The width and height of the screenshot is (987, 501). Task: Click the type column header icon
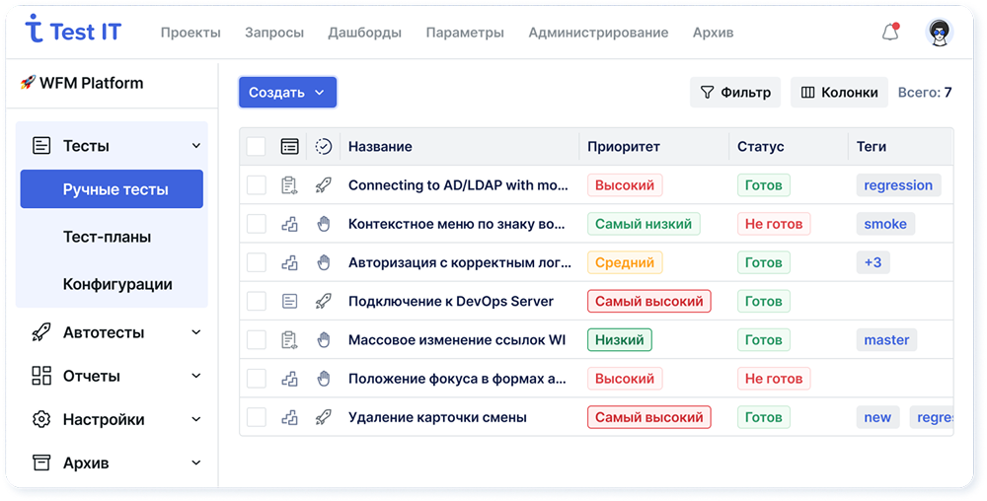click(289, 146)
